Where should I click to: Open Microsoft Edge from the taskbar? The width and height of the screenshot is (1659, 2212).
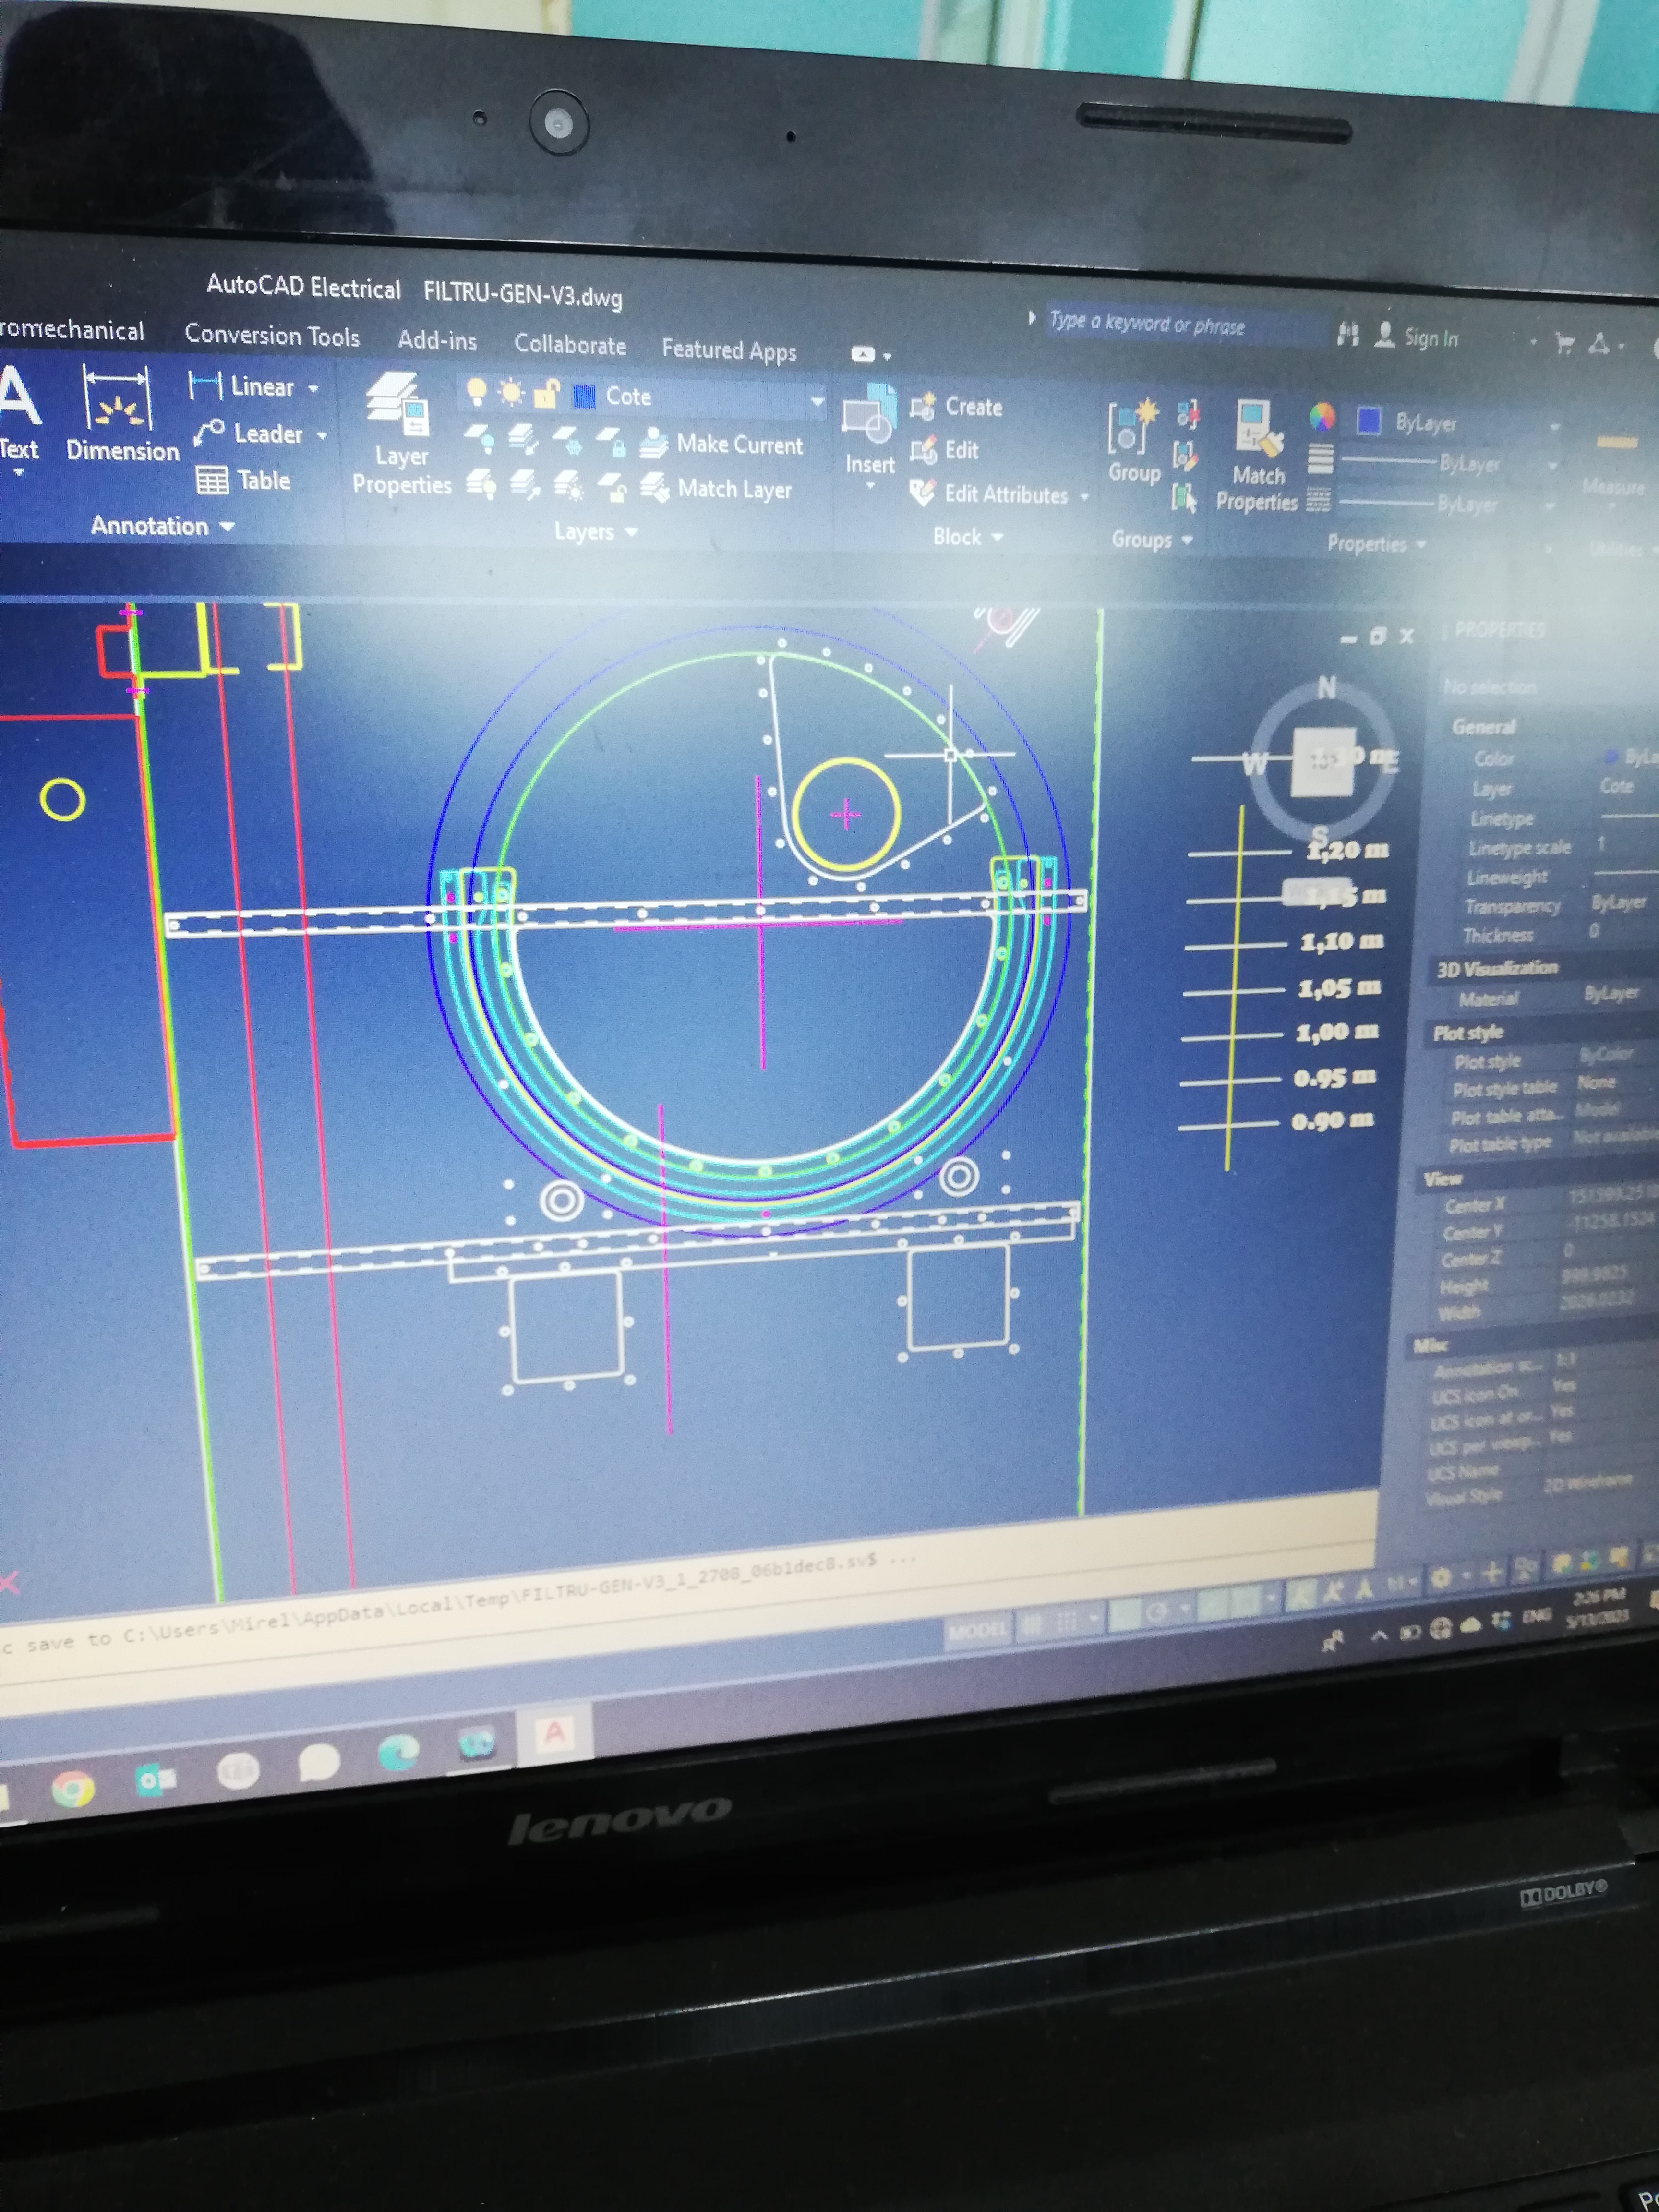tap(400, 1753)
